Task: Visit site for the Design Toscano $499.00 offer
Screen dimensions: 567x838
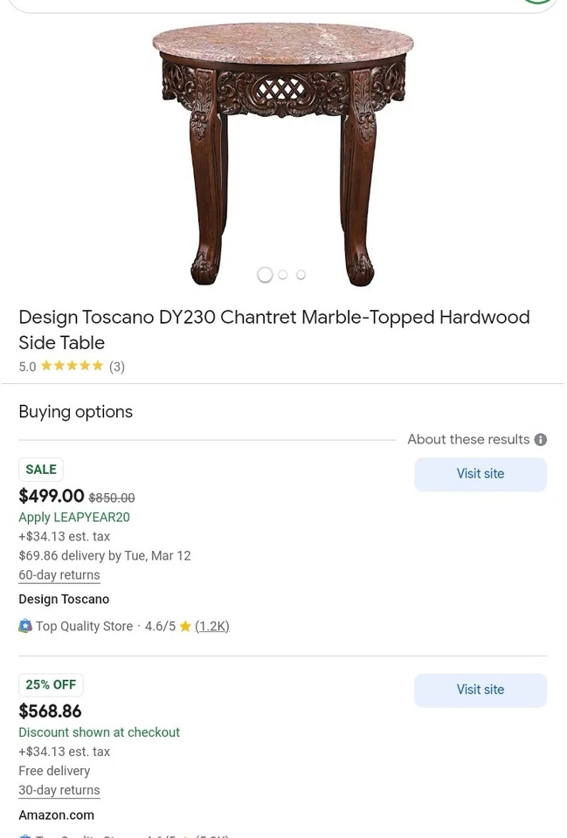Action: (x=481, y=474)
